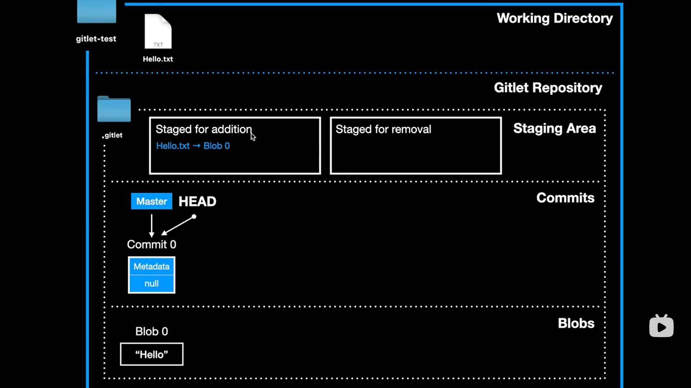Click the Hello.txt → Blob 0 entry
This screenshot has width=691, height=388.
pyautogui.click(x=193, y=146)
